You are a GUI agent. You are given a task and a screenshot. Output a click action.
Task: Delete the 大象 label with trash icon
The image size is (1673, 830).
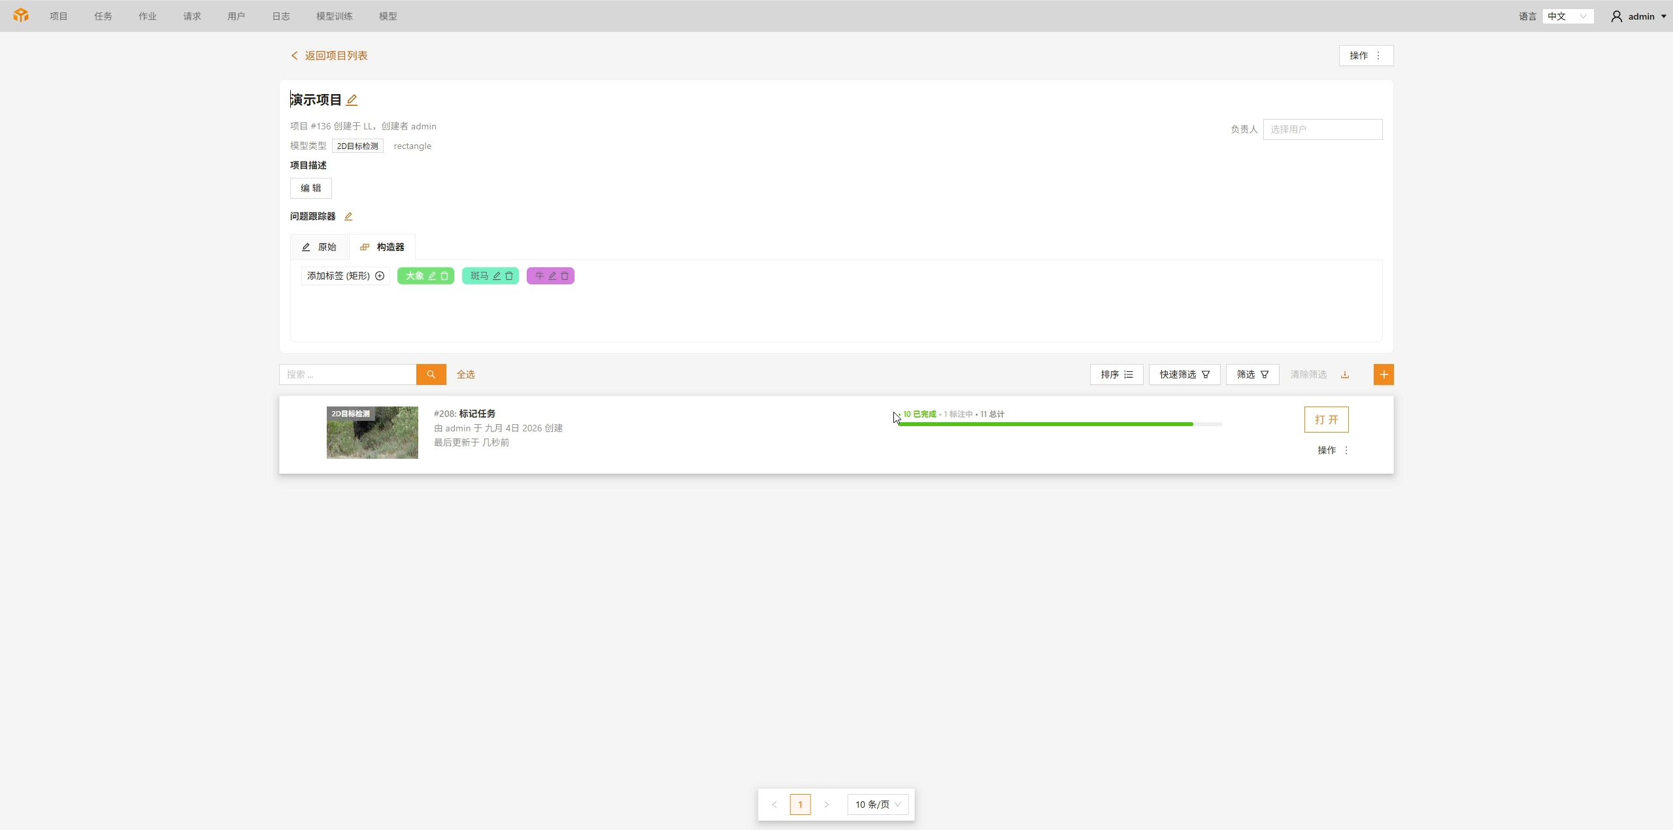pyautogui.click(x=444, y=276)
